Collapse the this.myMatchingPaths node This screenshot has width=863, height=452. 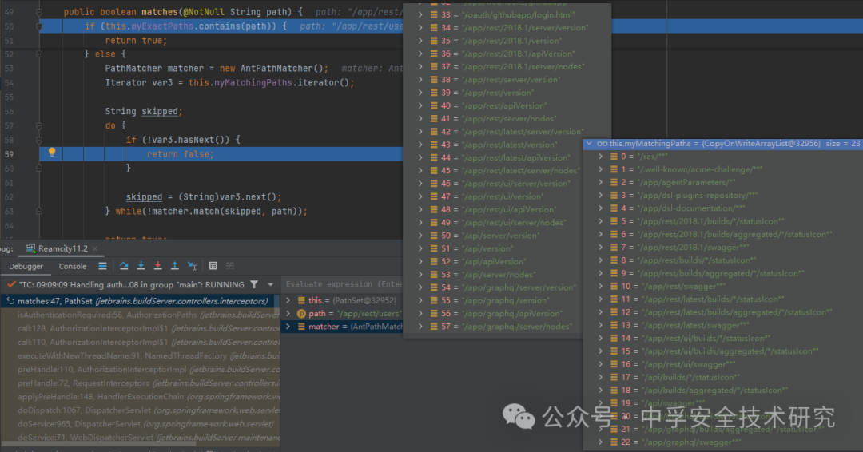[590, 144]
